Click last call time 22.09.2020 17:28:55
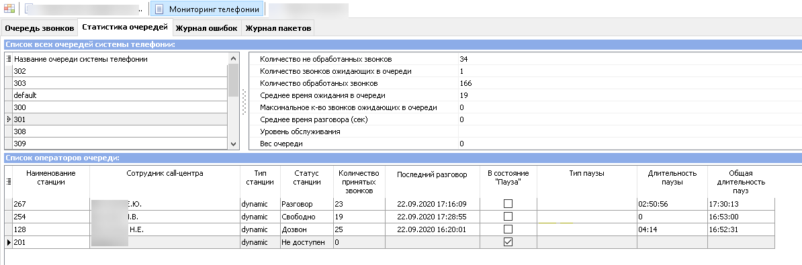The height and width of the screenshot is (265, 802). [x=431, y=217]
